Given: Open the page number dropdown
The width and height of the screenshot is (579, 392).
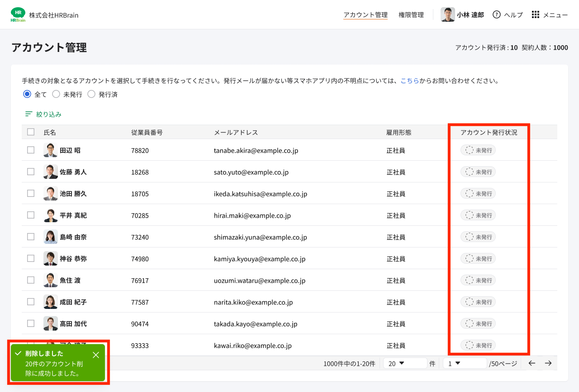Looking at the screenshot, I should click(x=464, y=363).
